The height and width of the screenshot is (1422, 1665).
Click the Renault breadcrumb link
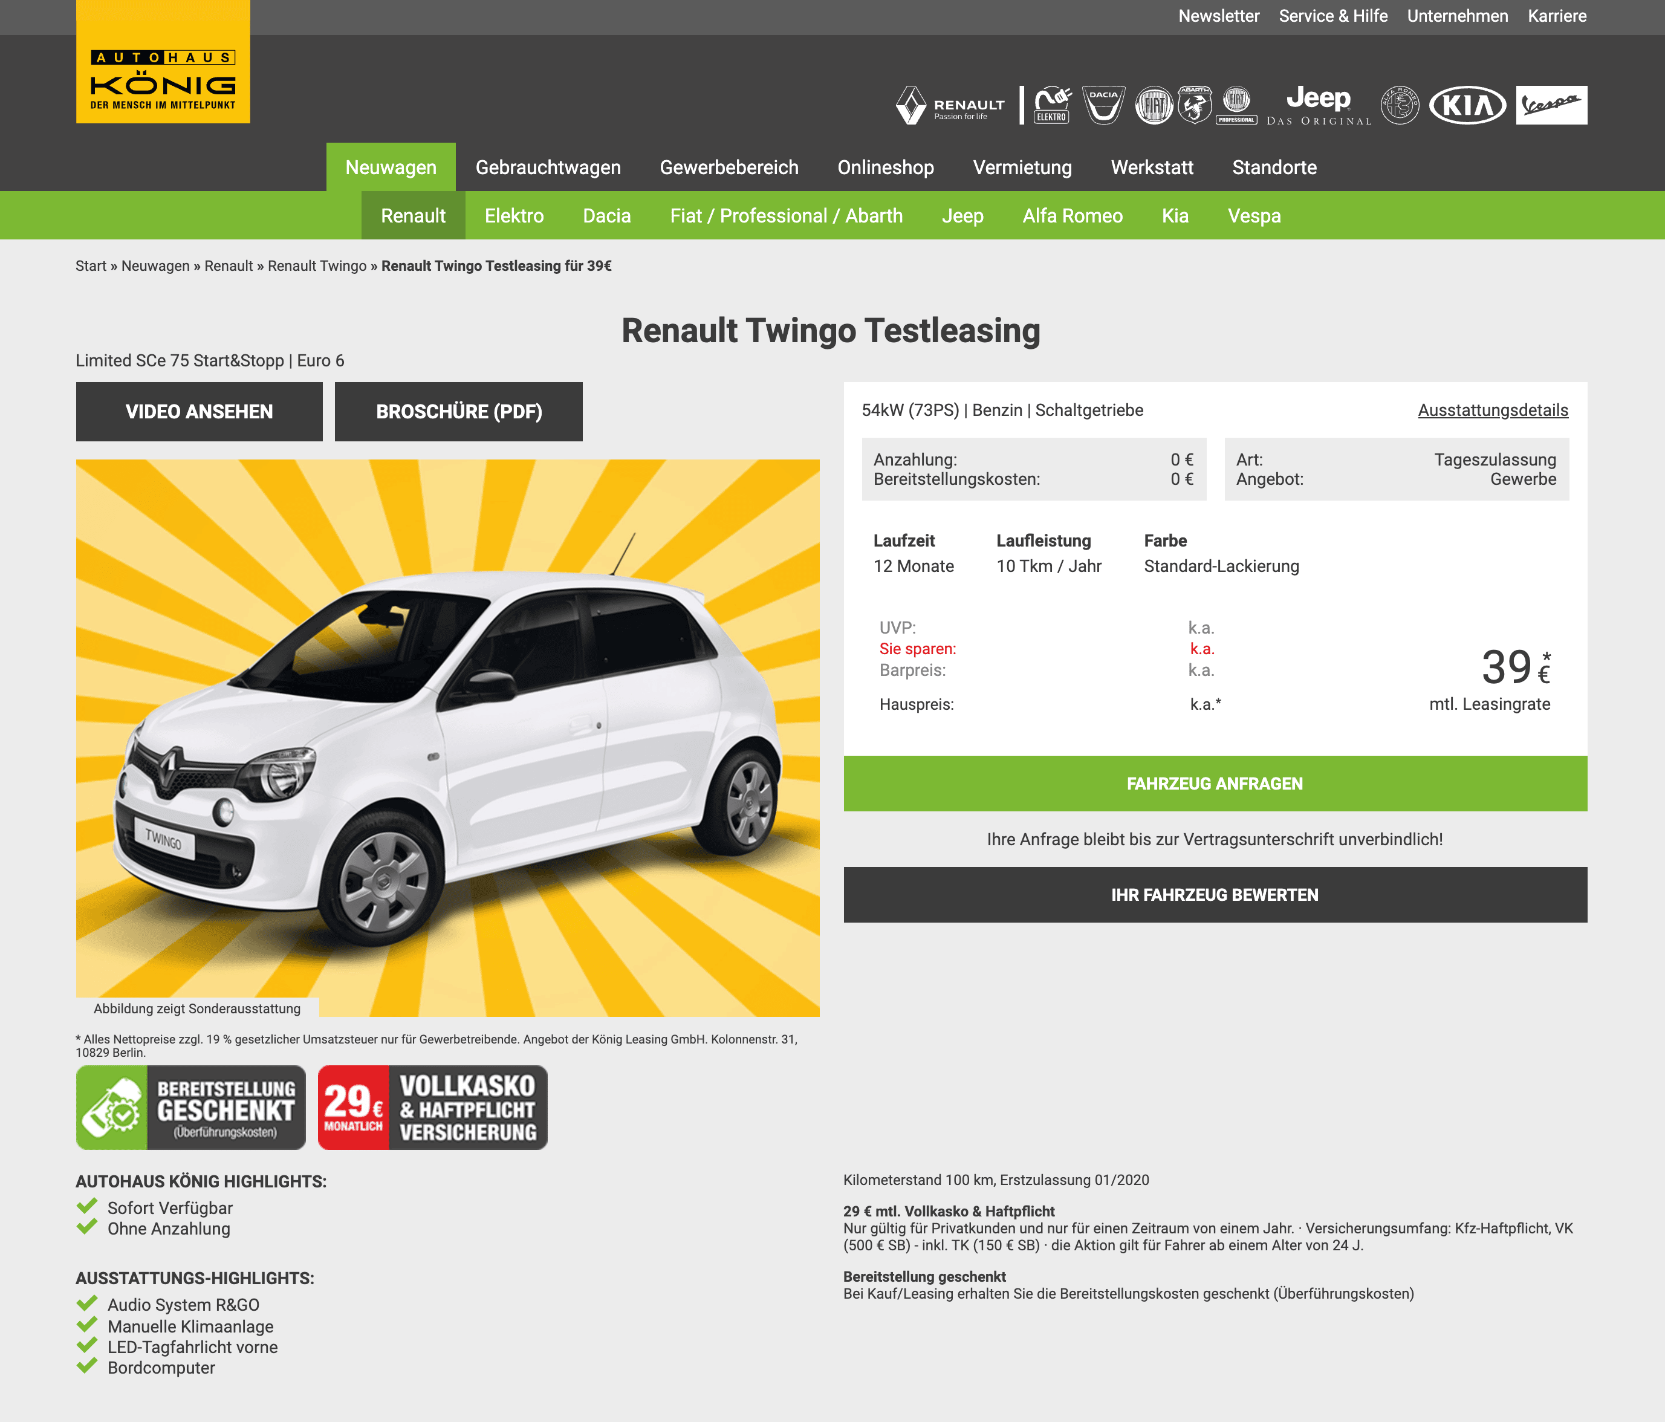tap(228, 266)
